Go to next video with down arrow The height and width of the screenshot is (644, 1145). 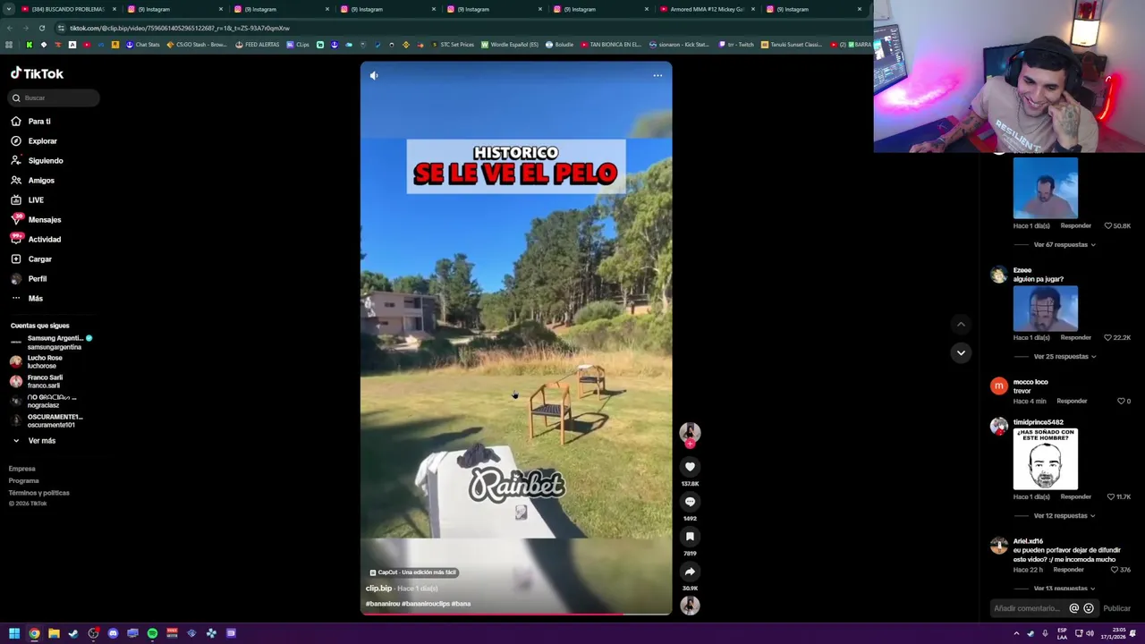(x=961, y=352)
